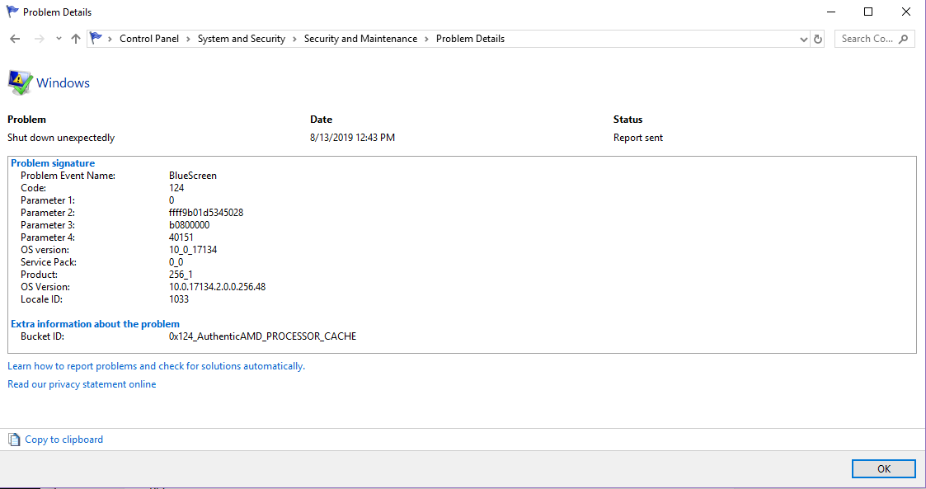Click the clipboard document icon
The height and width of the screenshot is (489, 926).
(x=13, y=440)
